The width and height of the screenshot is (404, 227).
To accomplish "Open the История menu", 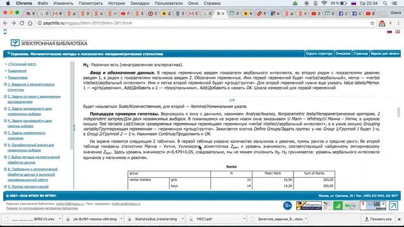I will (x=116, y=3).
